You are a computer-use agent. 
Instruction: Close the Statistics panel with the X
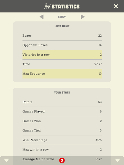coord(116,6)
